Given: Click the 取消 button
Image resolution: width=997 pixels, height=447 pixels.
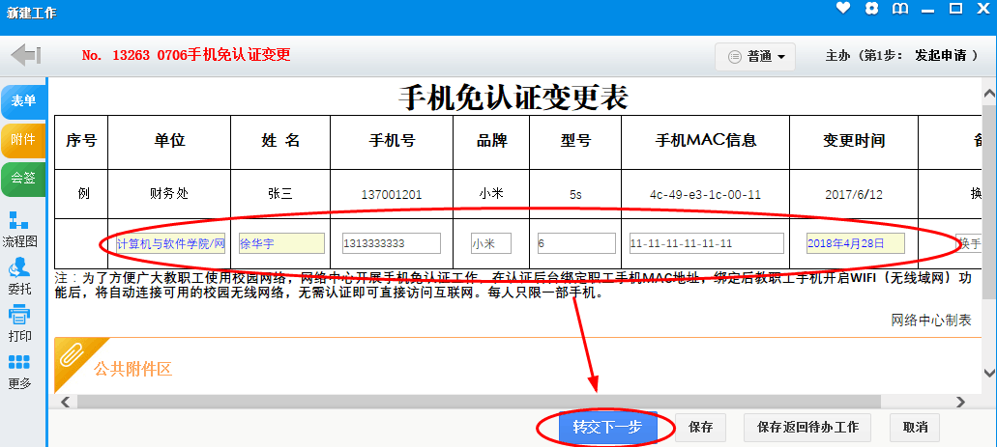Looking at the screenshot, I should 916,427.
